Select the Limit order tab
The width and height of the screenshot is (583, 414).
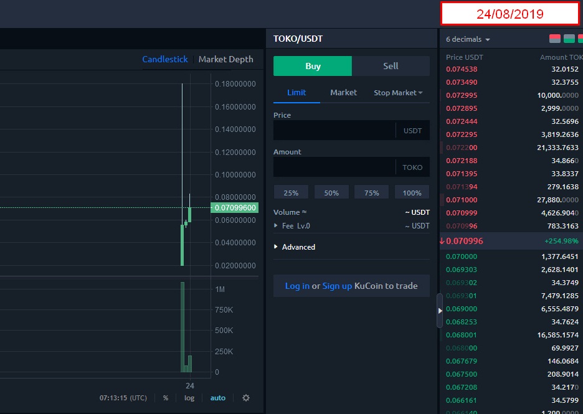(x=296, y=93)
